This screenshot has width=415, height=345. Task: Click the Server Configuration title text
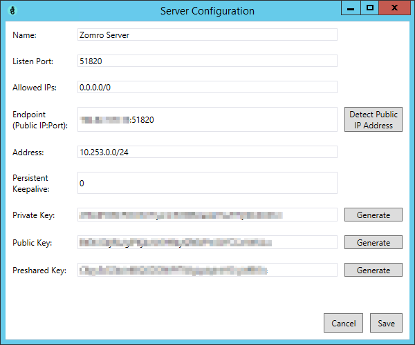pyautogui.click(x=207, y=11)
